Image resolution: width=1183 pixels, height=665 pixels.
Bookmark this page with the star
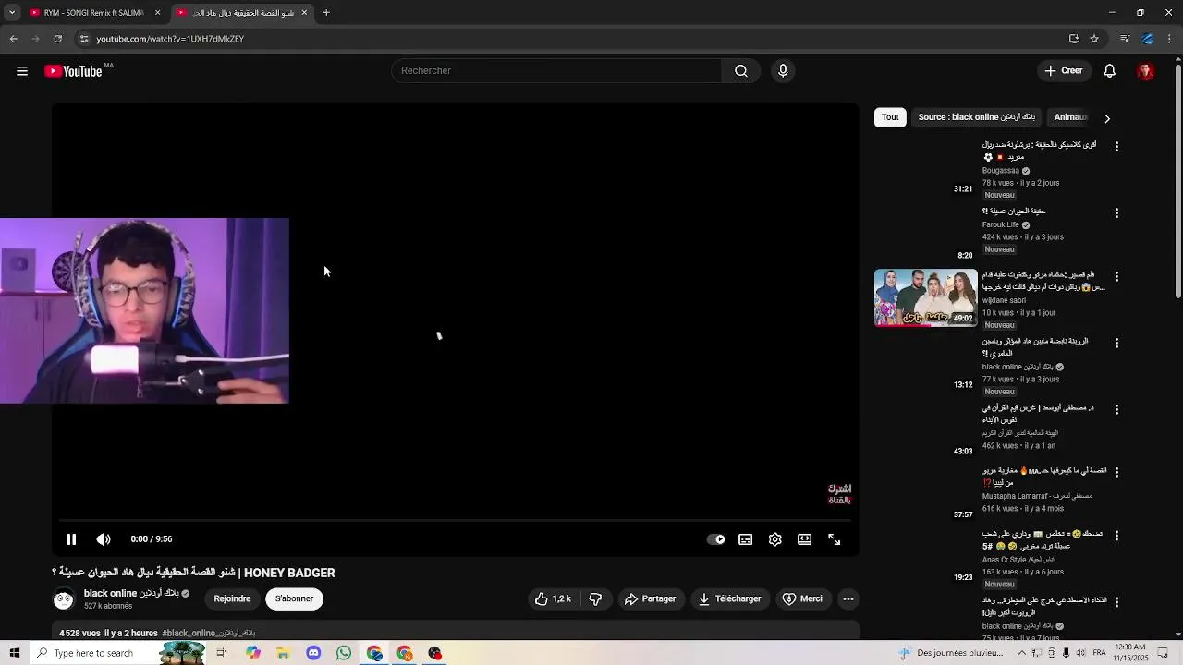click(x=1094, y=39)
